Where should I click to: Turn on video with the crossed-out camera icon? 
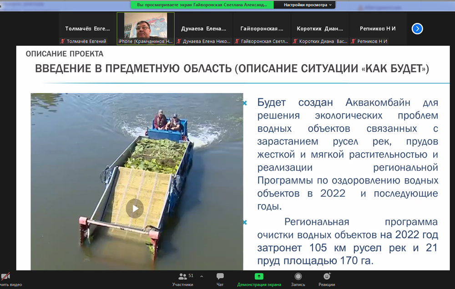click(x=6, y=277)
